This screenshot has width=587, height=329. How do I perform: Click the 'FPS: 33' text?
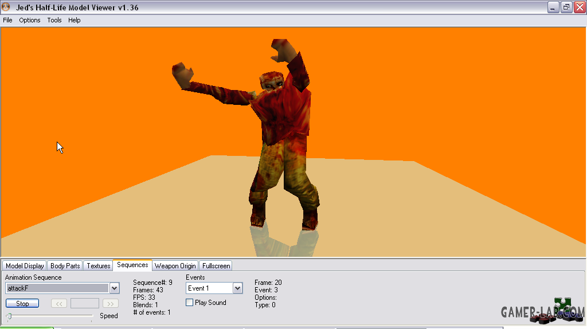[144, 297]
